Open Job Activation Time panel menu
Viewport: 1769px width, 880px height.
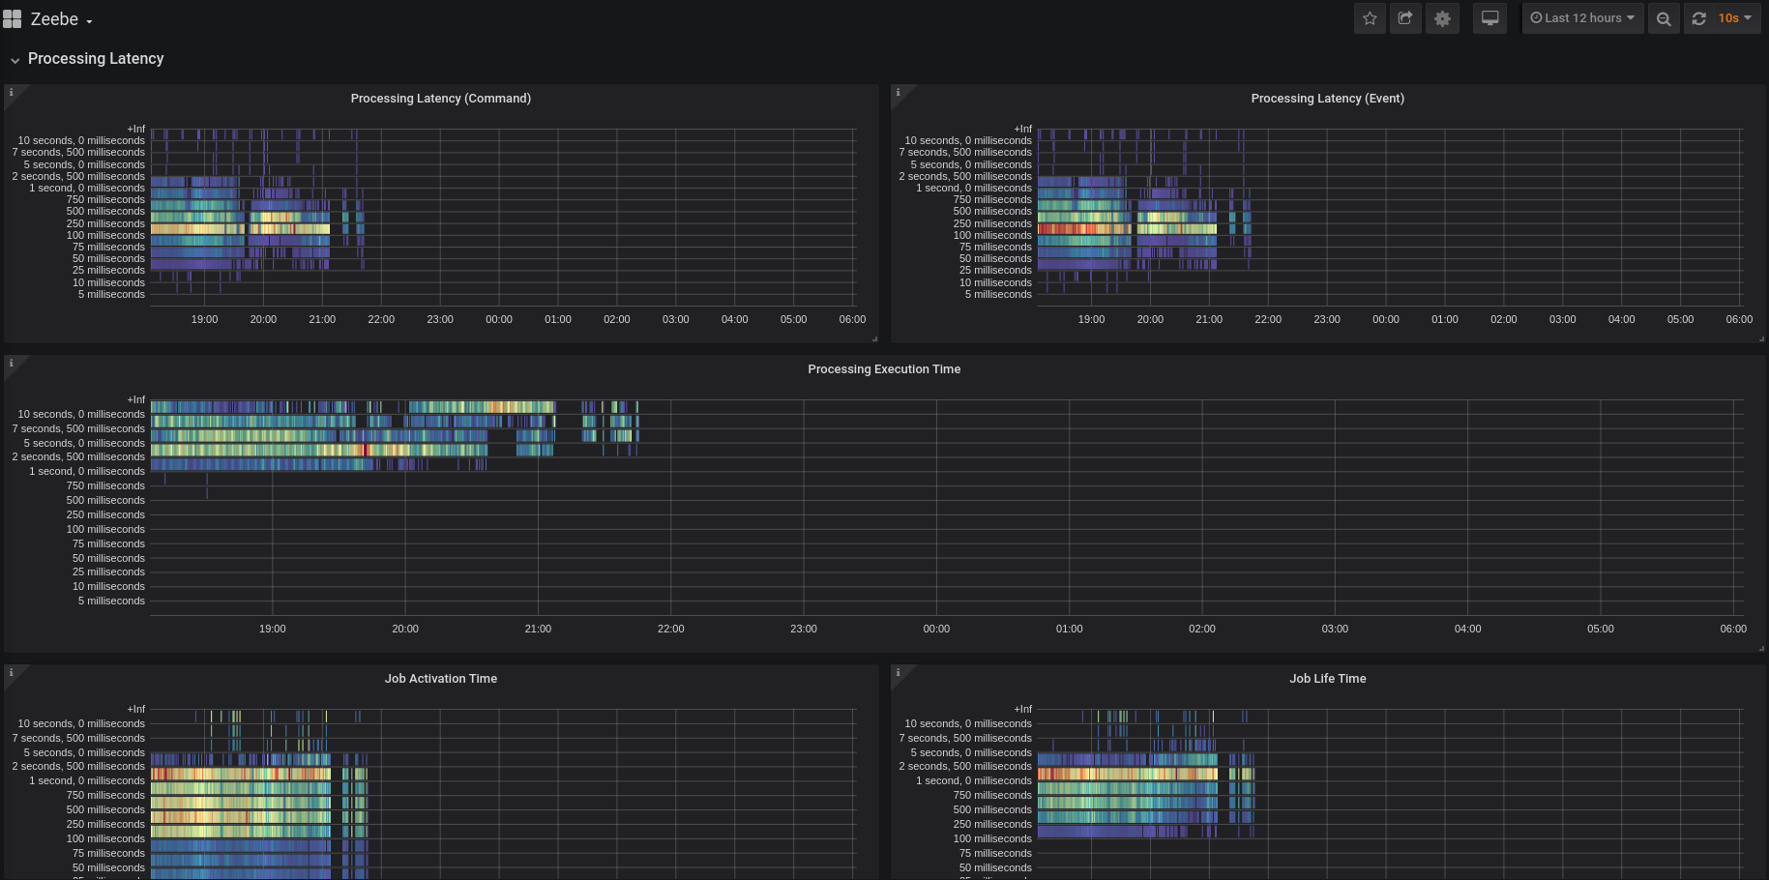point(440,679)
